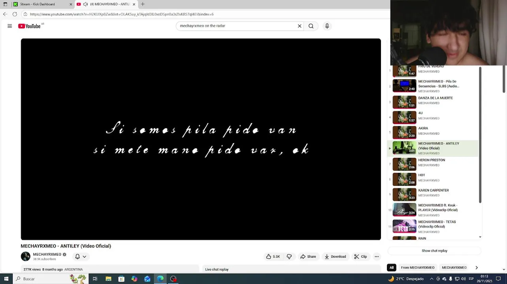Clear the search box text
Screen dimensions: 507x284
[x=300, y=26]
